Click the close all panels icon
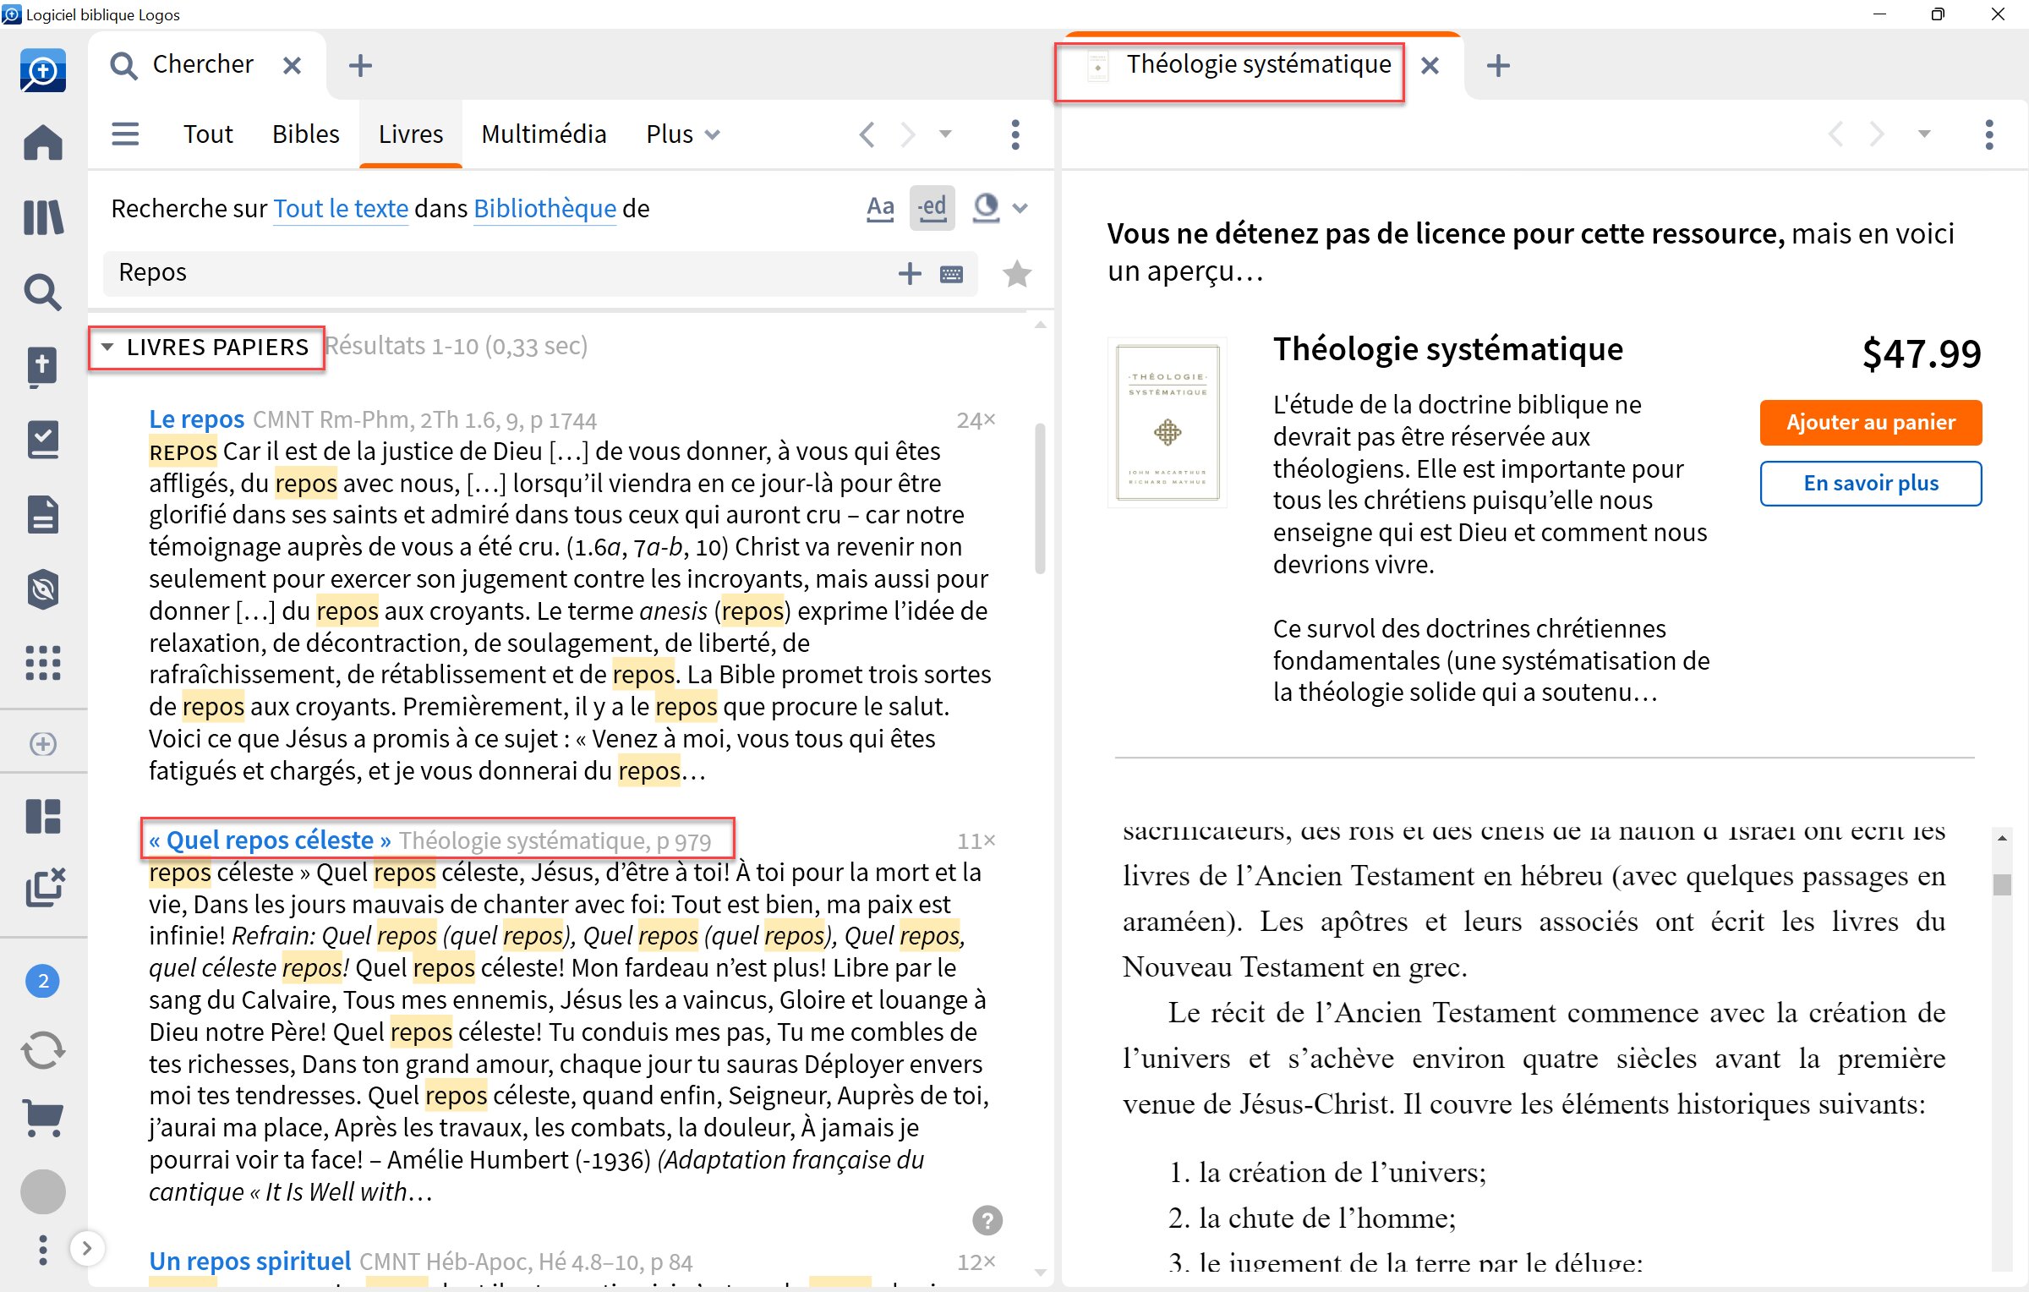This screenshot has height=1292, width=2029. pyautogui.click(x=44, y=888)
